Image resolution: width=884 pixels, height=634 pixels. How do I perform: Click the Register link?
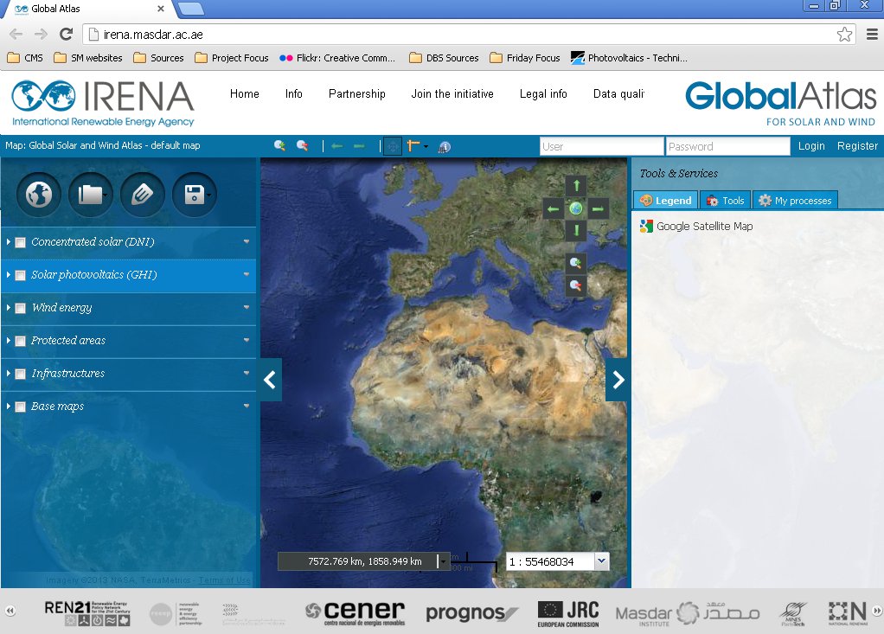pyautogui.click(x=857, y=146)
